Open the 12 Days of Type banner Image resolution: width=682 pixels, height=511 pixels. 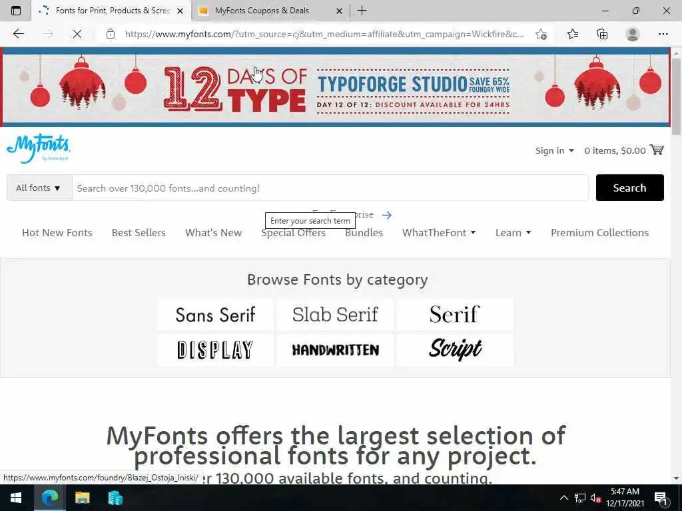coord(336,88)
